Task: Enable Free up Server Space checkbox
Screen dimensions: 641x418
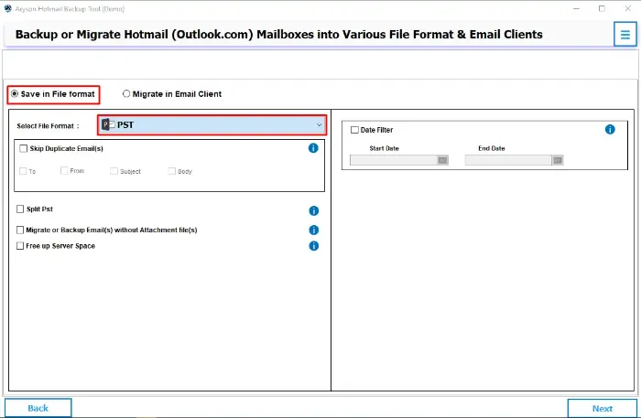Action: point(20,246)
